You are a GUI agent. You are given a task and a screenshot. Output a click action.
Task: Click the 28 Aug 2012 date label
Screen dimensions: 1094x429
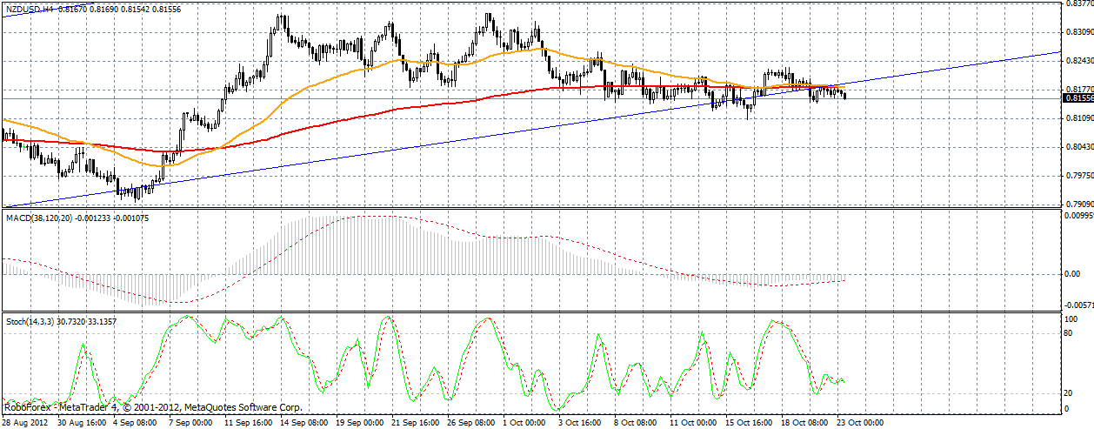(x=23, y=422)
